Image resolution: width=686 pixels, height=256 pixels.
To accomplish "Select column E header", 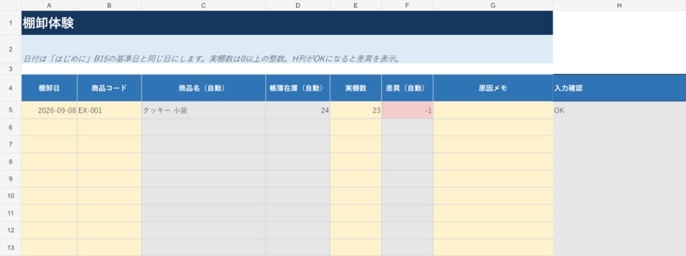I will [356, 5].
